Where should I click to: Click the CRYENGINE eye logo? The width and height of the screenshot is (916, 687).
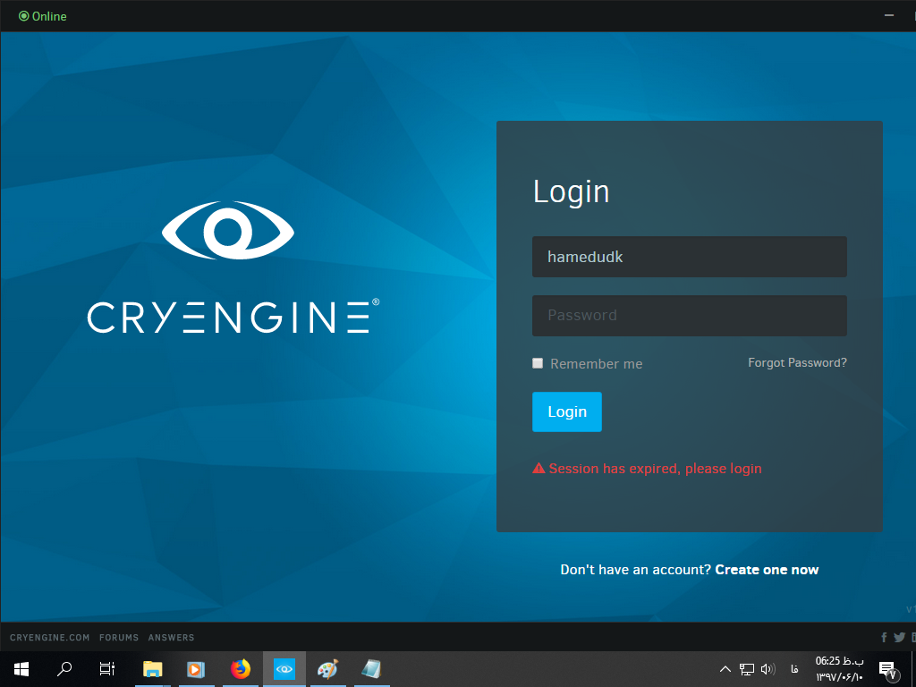tap(228, 230)
